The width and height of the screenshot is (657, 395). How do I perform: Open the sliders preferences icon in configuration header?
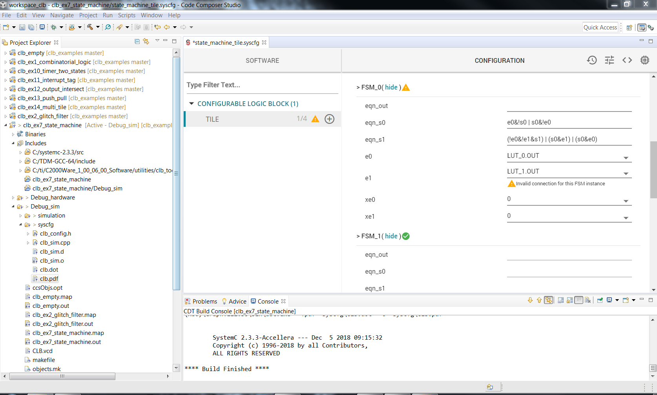click(610, 60)
